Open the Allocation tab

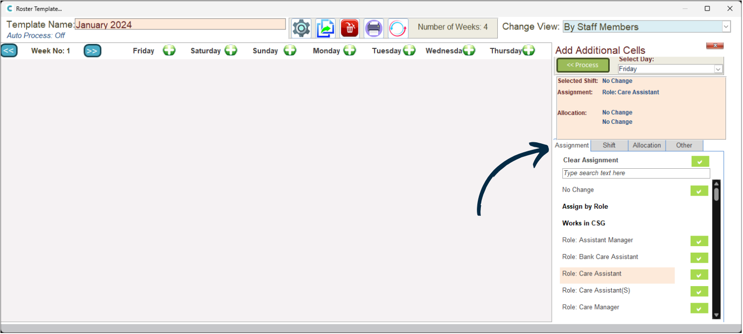647,145
